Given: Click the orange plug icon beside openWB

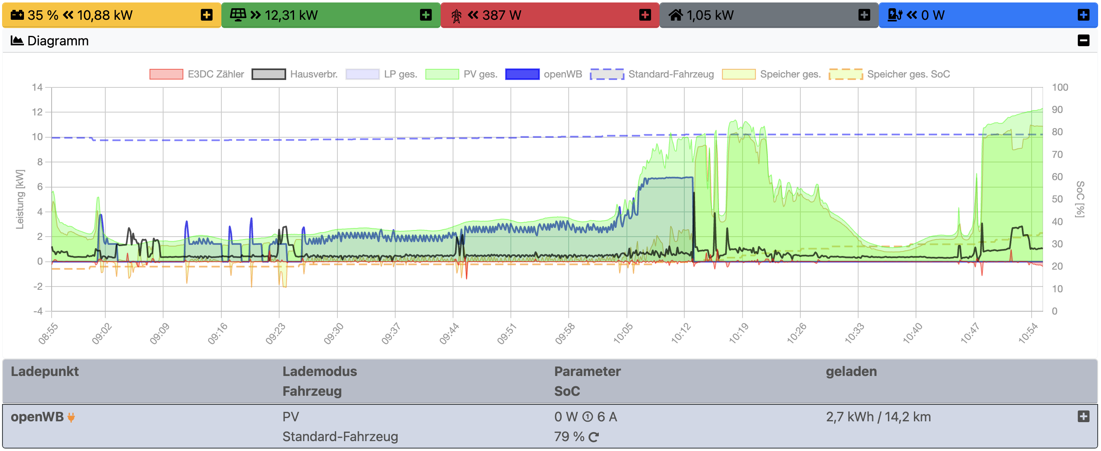Looking at the screenshot, I should [71, 417].
